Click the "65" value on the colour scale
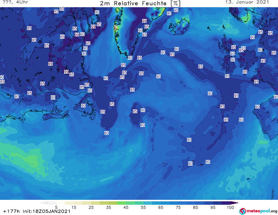 pos(161,207)
